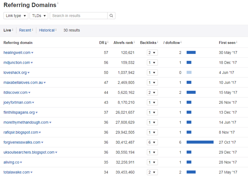Open the maxabellaloves.com.au link
Image resolution: width=248 pixels, height=176 pixels.
pos(23,82)
